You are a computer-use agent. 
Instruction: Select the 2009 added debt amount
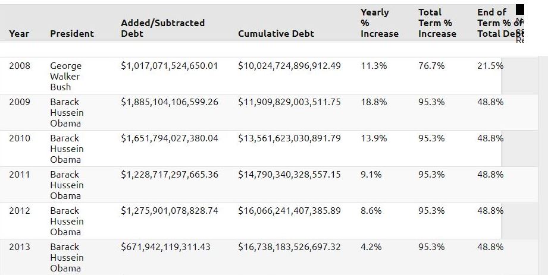(x=169, y=102)
